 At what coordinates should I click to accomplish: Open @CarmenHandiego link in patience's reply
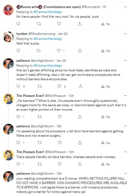pos(48,66)
